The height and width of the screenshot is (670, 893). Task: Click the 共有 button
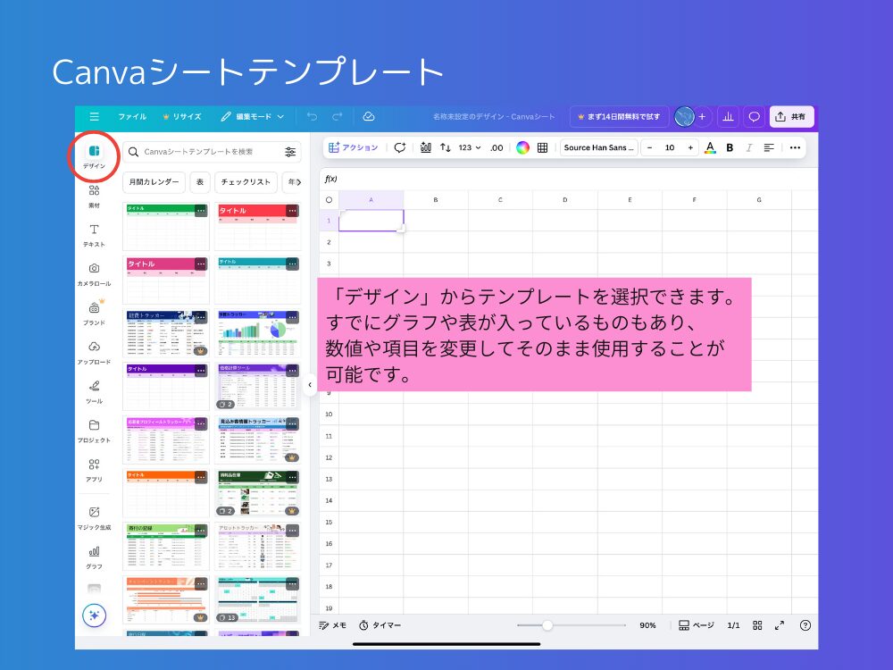791,116
